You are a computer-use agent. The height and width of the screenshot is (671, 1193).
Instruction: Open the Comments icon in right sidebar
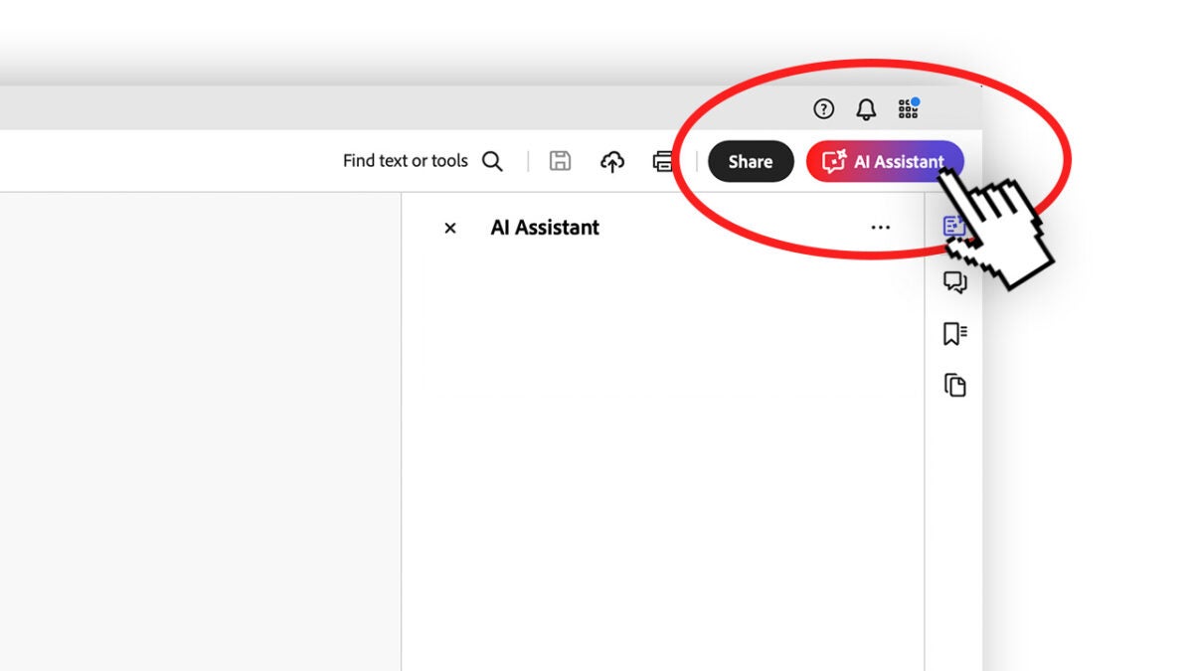(954, 283)
